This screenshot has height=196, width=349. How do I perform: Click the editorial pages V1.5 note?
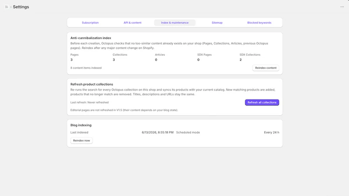tap(124, 110)
